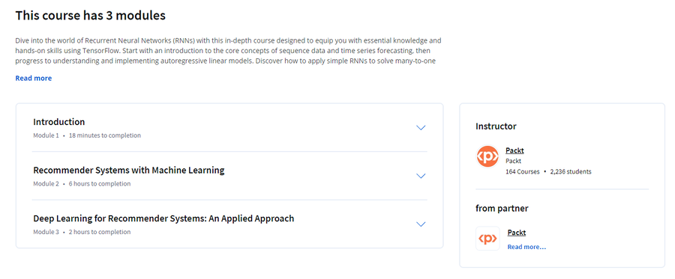Expand the Deep Learning module chevron

pyautogui.click(x=421, y=224)
